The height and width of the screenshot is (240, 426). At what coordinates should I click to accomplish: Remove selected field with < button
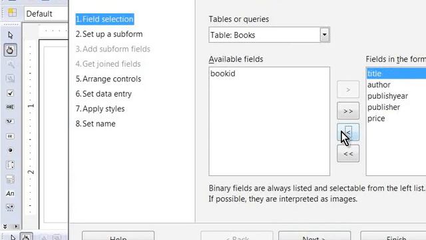point(348,132)
